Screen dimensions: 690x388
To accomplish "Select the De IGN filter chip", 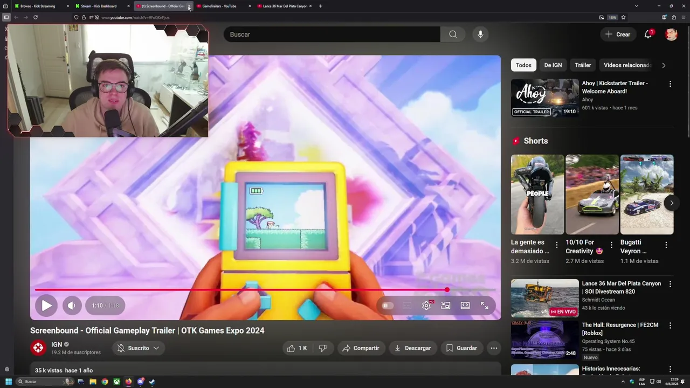I will pyautogui.click(x=553, y=65).
